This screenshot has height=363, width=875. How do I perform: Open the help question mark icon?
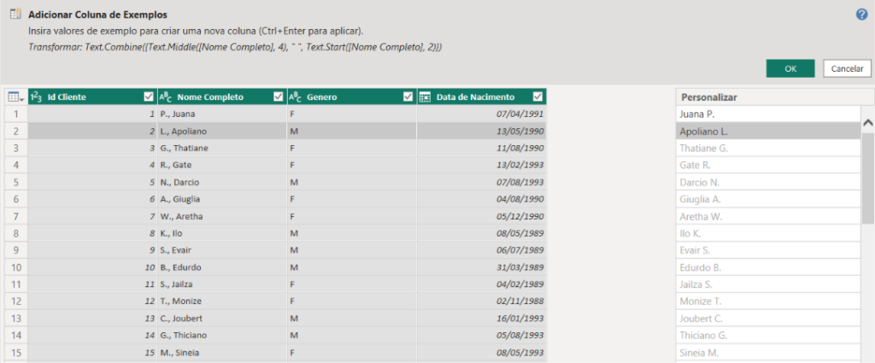click(x=861, y=15)
